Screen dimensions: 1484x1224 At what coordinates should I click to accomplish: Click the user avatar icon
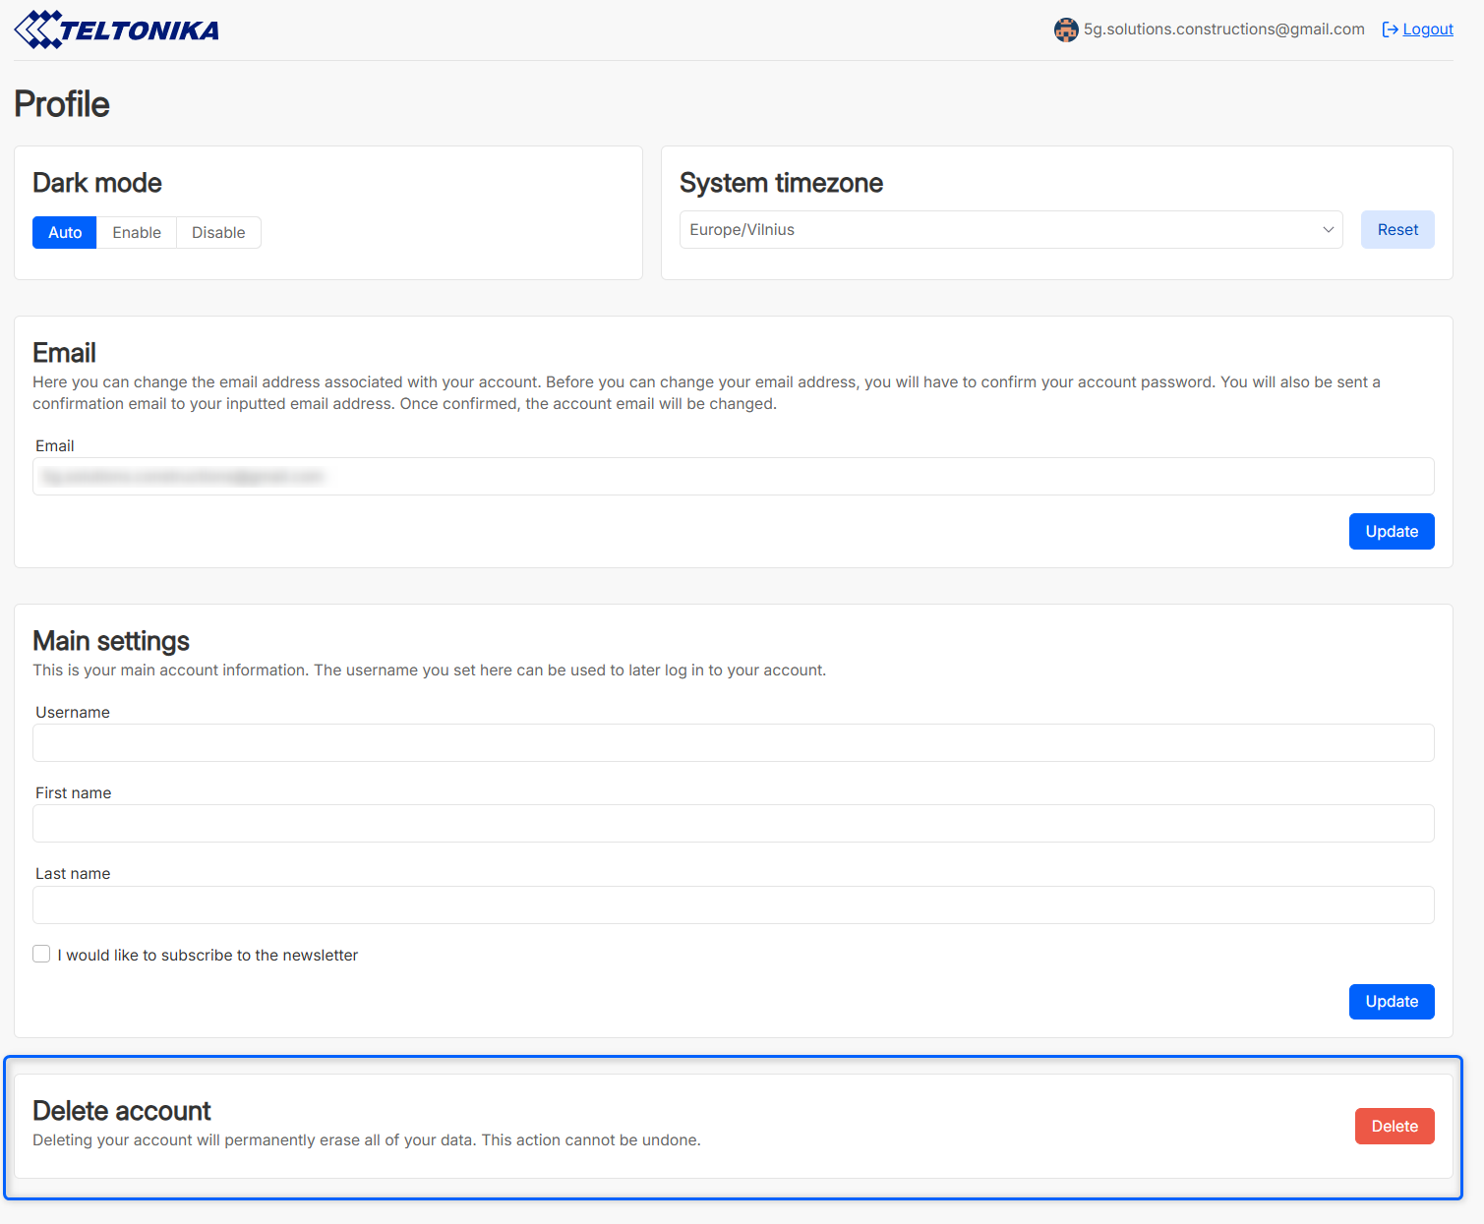coord(1066,30)
